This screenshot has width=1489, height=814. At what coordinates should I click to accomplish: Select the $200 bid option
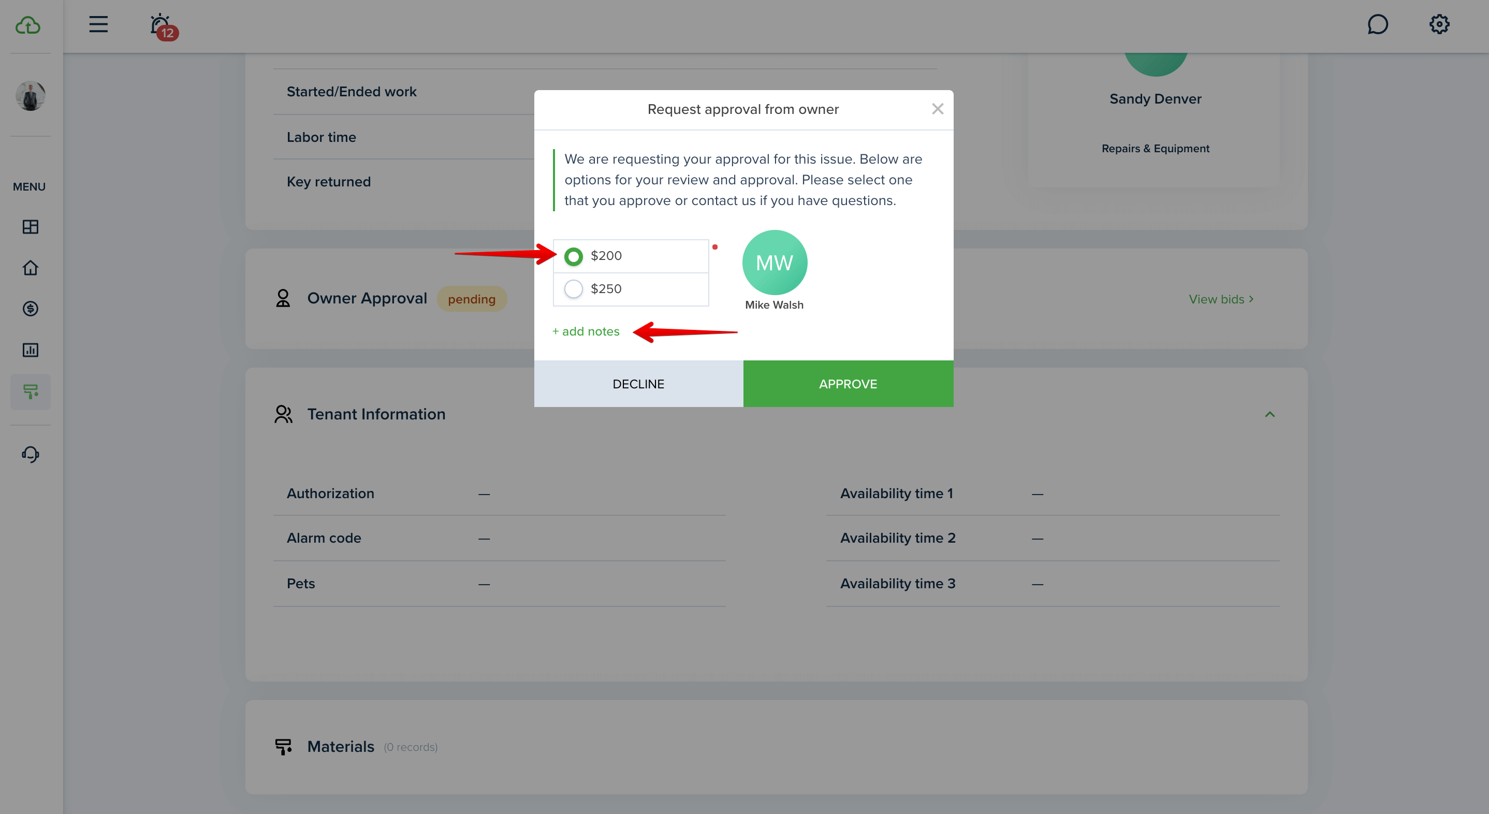pos(631,256)
